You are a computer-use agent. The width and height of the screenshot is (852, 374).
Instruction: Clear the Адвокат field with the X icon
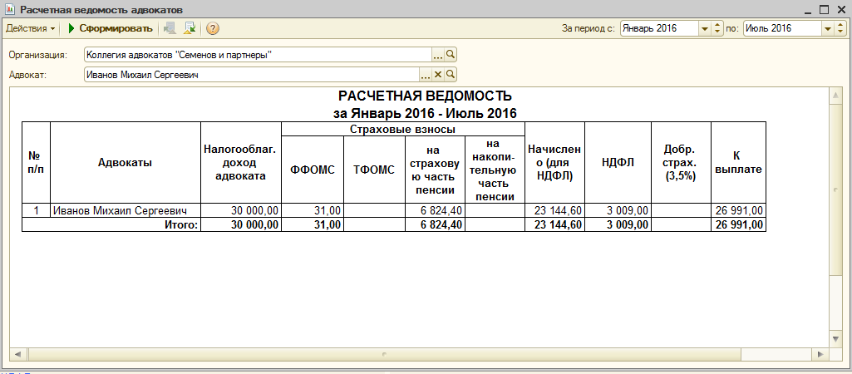438,75
